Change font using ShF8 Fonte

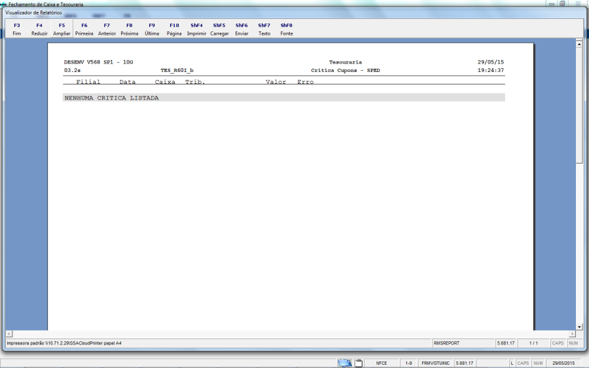286,29
